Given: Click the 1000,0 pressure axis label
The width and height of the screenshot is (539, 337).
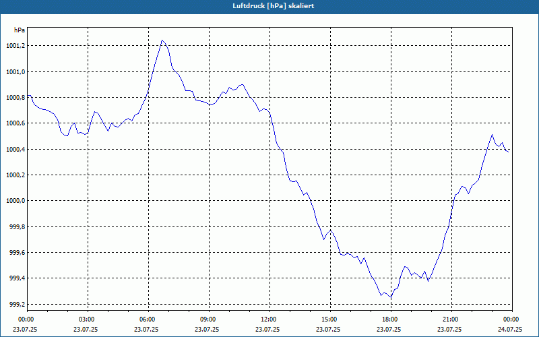Looking at the screenshot, I should tap(15, 201).
